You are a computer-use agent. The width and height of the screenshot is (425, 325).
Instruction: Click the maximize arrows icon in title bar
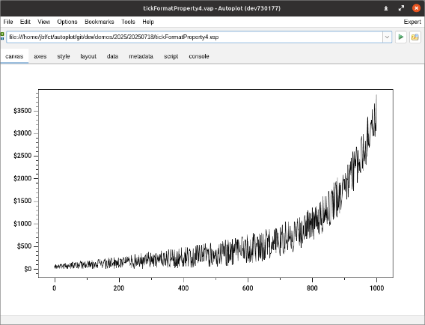(401, 8)
